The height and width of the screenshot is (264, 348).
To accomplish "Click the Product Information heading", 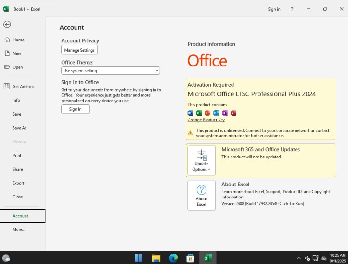I will (211, 44).
